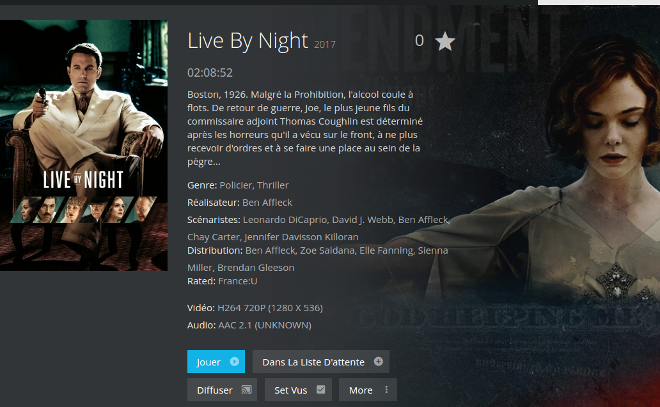This screenshot has height=407, width=660.
Task: Select the Policier genre link
Action: pyautogui.click(x=236, y=185)
